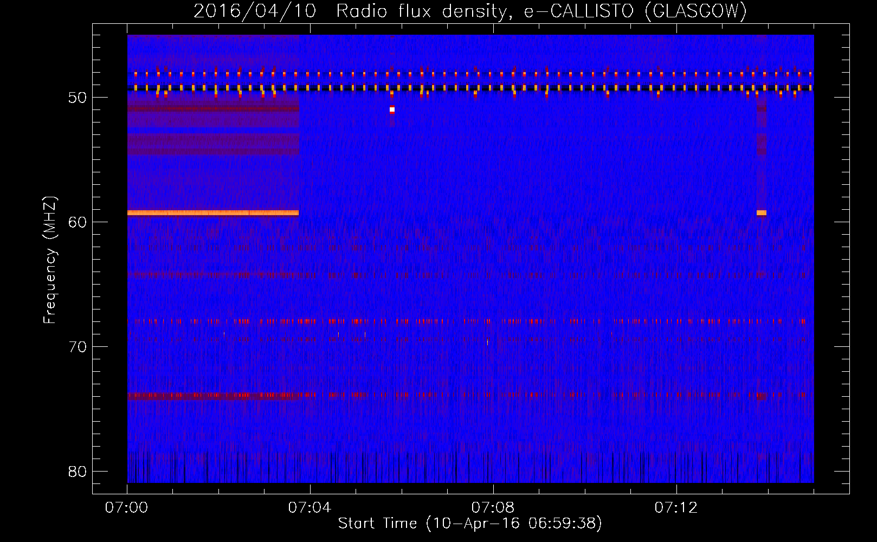Click the 60 frequency tick label
The width and height of the screenshot is (877, 542).
[78, 222]
